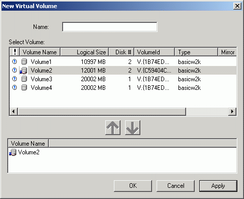244x199 pixels.
Task: Click the disk cylinder icon of Volume3
Action: [x=24, y=79]
